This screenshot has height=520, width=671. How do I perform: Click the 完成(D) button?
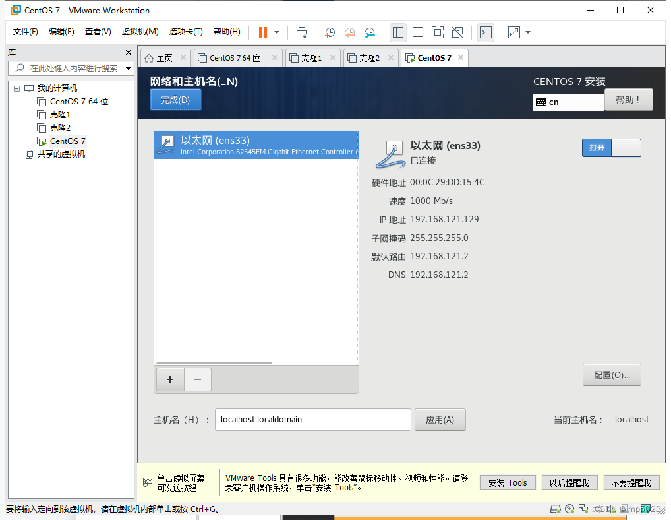point(175,100)
